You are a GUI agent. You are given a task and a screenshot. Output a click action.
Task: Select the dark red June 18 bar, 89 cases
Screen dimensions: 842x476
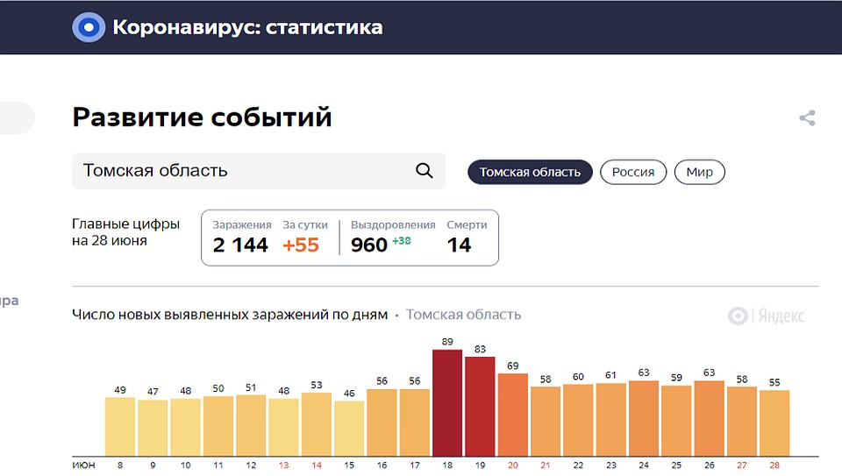click(447, 403)
